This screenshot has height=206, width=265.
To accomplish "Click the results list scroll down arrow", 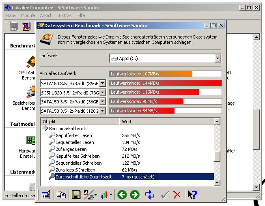I will click(x=217, y=183).
